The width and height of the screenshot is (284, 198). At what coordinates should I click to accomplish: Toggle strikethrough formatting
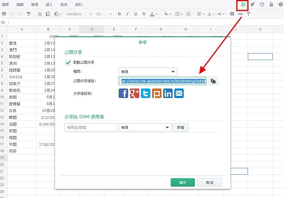(144, 14)
